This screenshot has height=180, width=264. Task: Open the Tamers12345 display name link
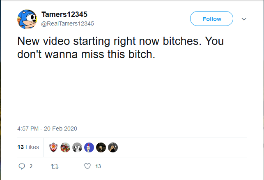[x=64, y=14]
